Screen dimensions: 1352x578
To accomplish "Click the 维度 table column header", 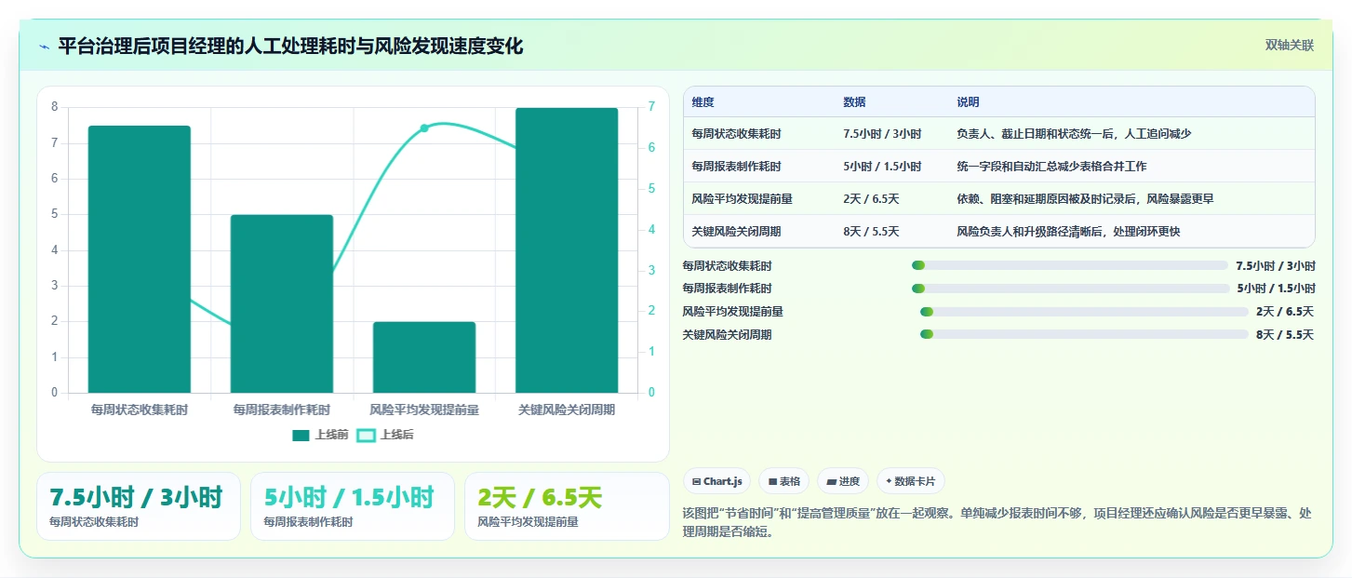I will (x=703, y=102).
